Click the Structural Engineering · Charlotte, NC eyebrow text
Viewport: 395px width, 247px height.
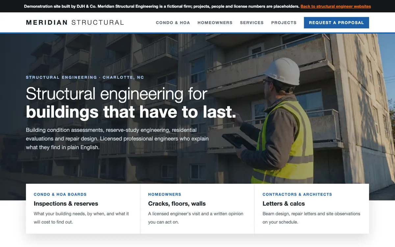[85, 77]
